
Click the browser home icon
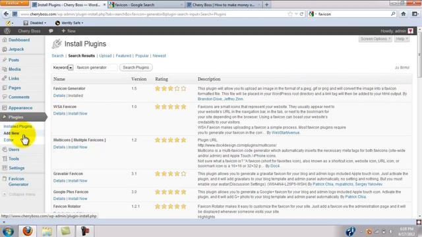click(403, 14)
